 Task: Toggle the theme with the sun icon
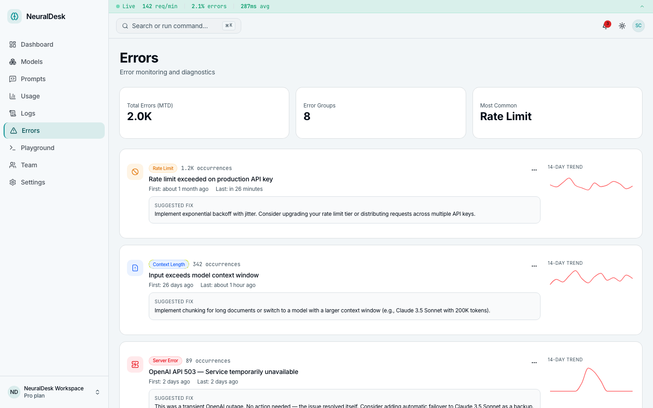click(622, 26)
